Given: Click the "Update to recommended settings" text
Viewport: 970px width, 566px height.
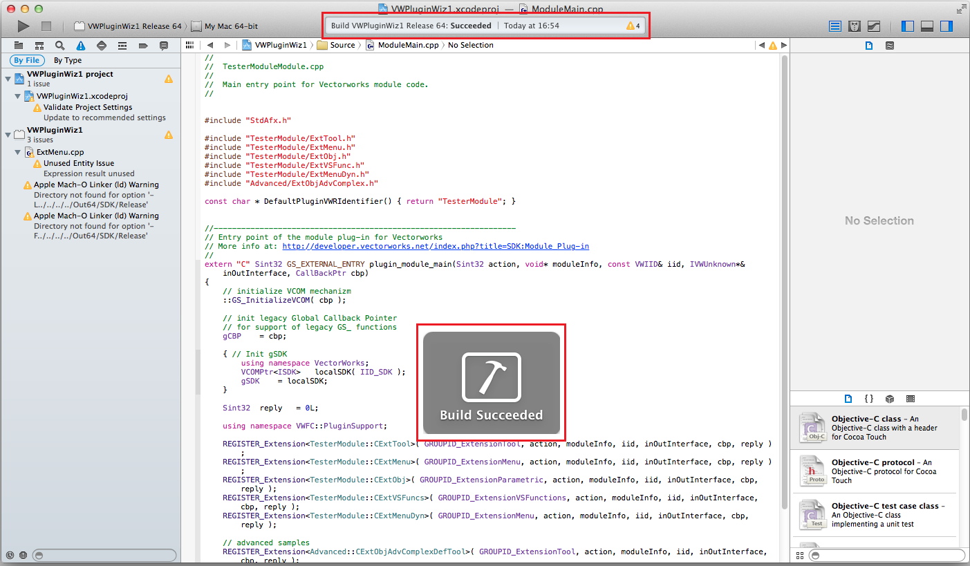Looking at the screenshot, I should tap(104, 117).
